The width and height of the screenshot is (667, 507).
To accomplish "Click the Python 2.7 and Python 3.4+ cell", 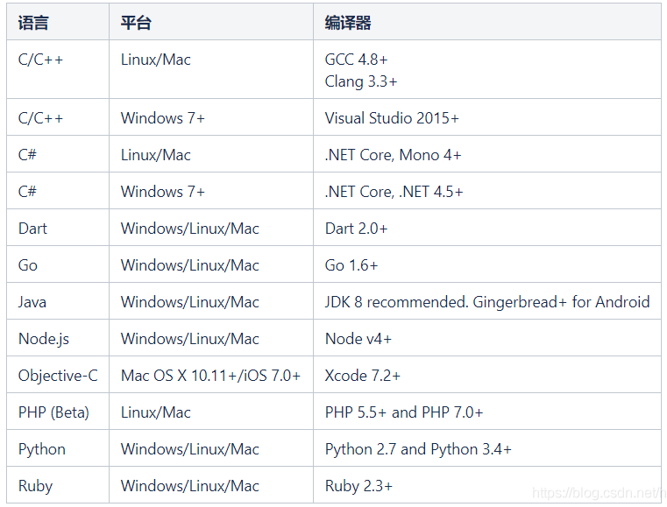I will click(418, 449).
